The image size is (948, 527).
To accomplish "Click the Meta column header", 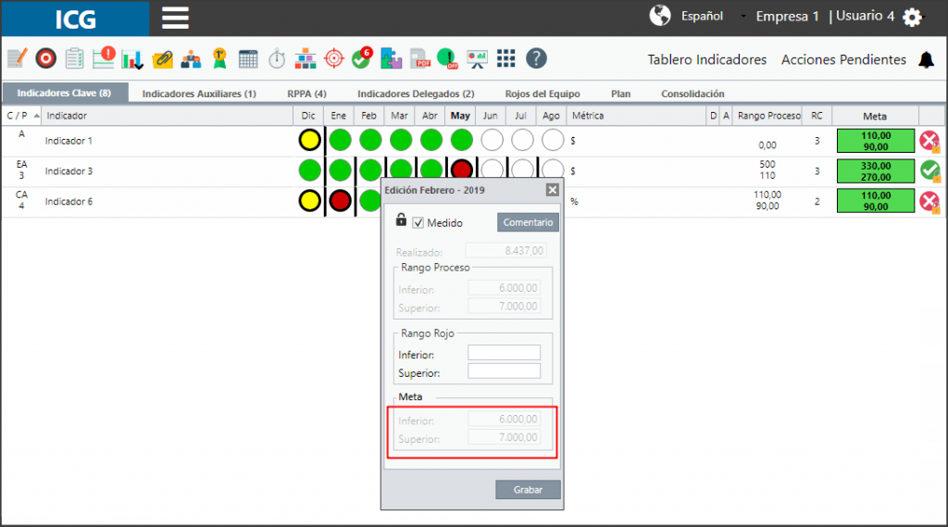I will tap(875, 116).
